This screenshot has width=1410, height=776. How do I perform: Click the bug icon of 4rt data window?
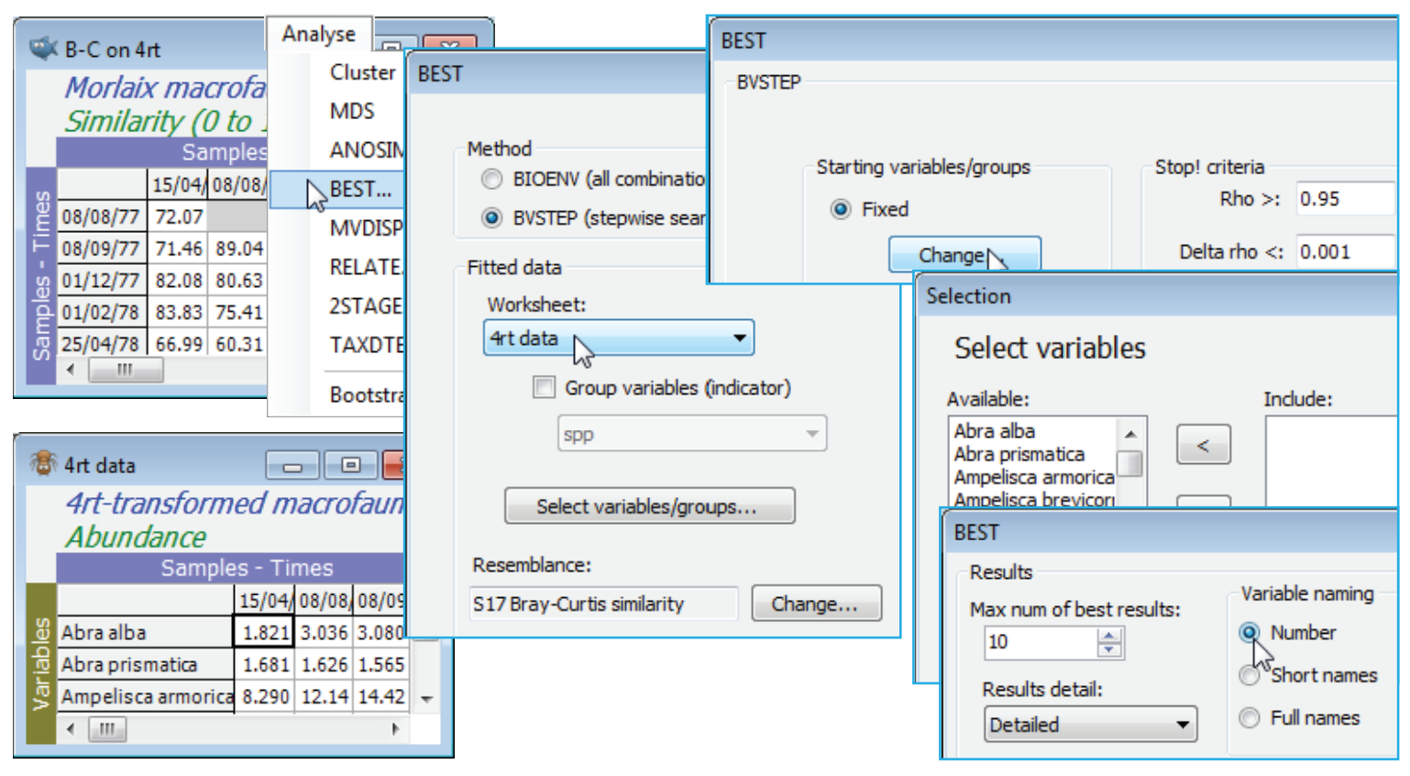pyautogui.click(x=43, y=463)
